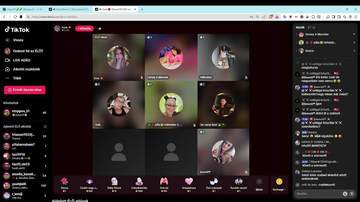Open the Brave Wallet icon

click(339, 17)
